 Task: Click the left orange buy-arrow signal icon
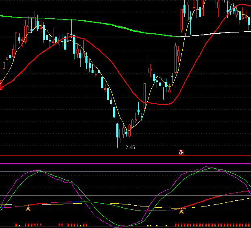(x=28, y=208)
